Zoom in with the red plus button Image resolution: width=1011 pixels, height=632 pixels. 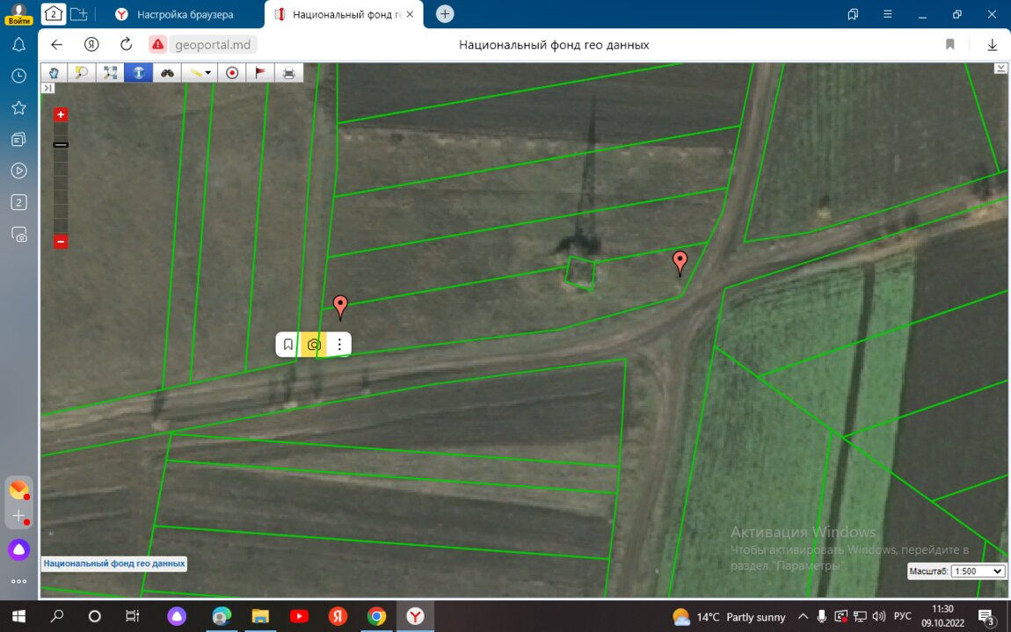61,114
